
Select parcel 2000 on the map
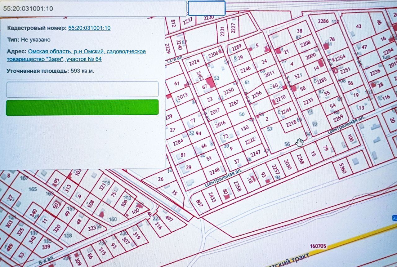pos(310,57)
